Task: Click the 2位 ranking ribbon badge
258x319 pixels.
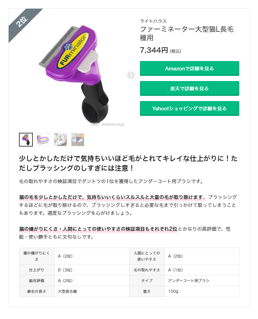Action: click(x=22, y=22)
